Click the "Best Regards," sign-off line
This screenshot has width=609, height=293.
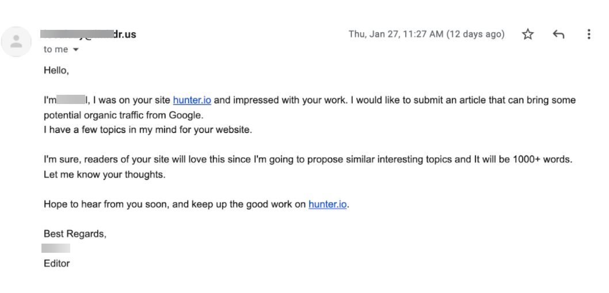(x=75, y=234)
